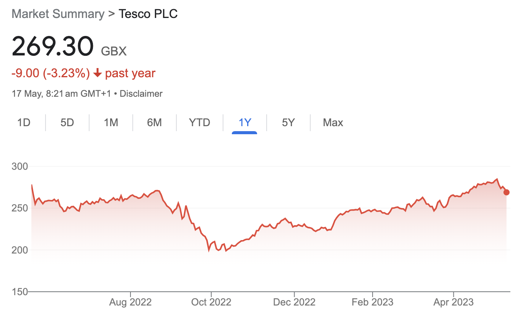Image resolution: width=518 pixels, height=312 pixels.
Task: Click the 300 y-axis gridline label
Action: (20, 167)
